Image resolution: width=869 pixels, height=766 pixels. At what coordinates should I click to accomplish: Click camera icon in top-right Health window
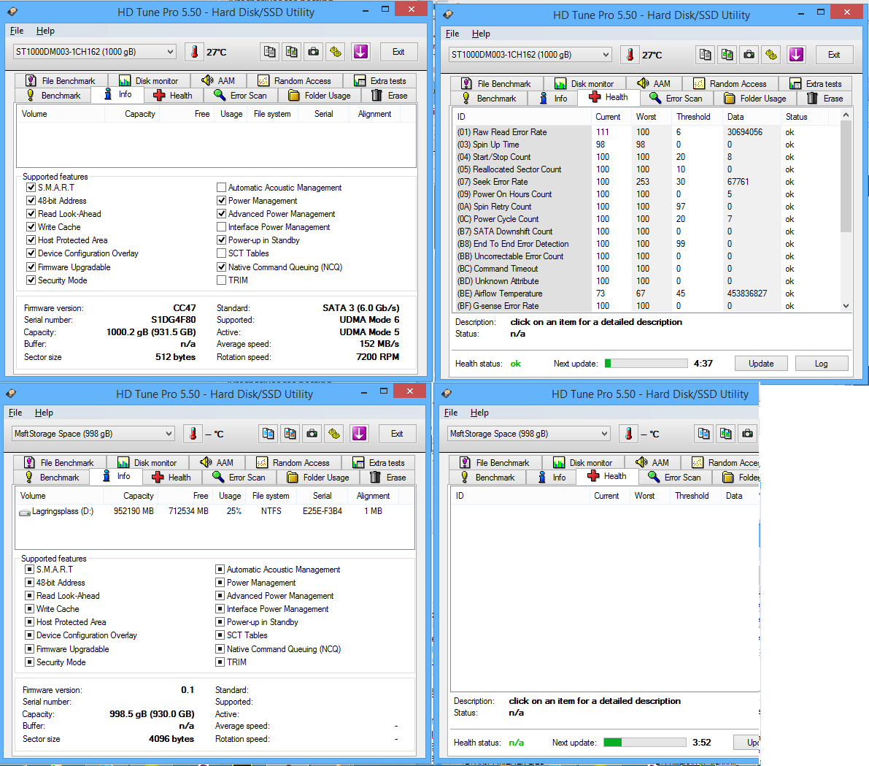pyautogui.click(x=749, y=55)
